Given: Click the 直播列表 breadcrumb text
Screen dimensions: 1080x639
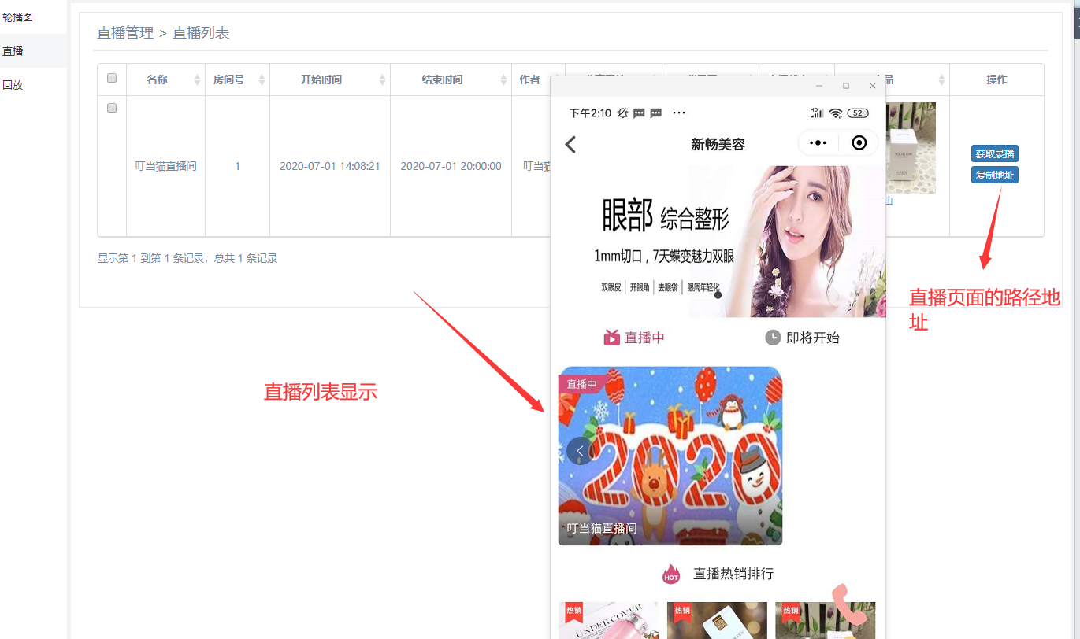Looking at the screenshot, I should [201, 33].
